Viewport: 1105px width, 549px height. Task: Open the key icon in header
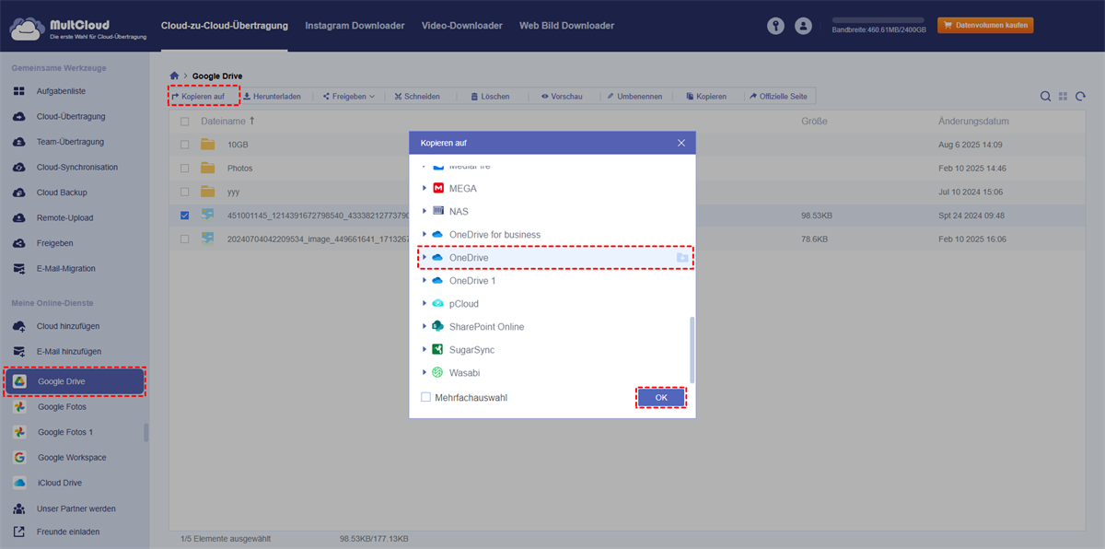775,26
